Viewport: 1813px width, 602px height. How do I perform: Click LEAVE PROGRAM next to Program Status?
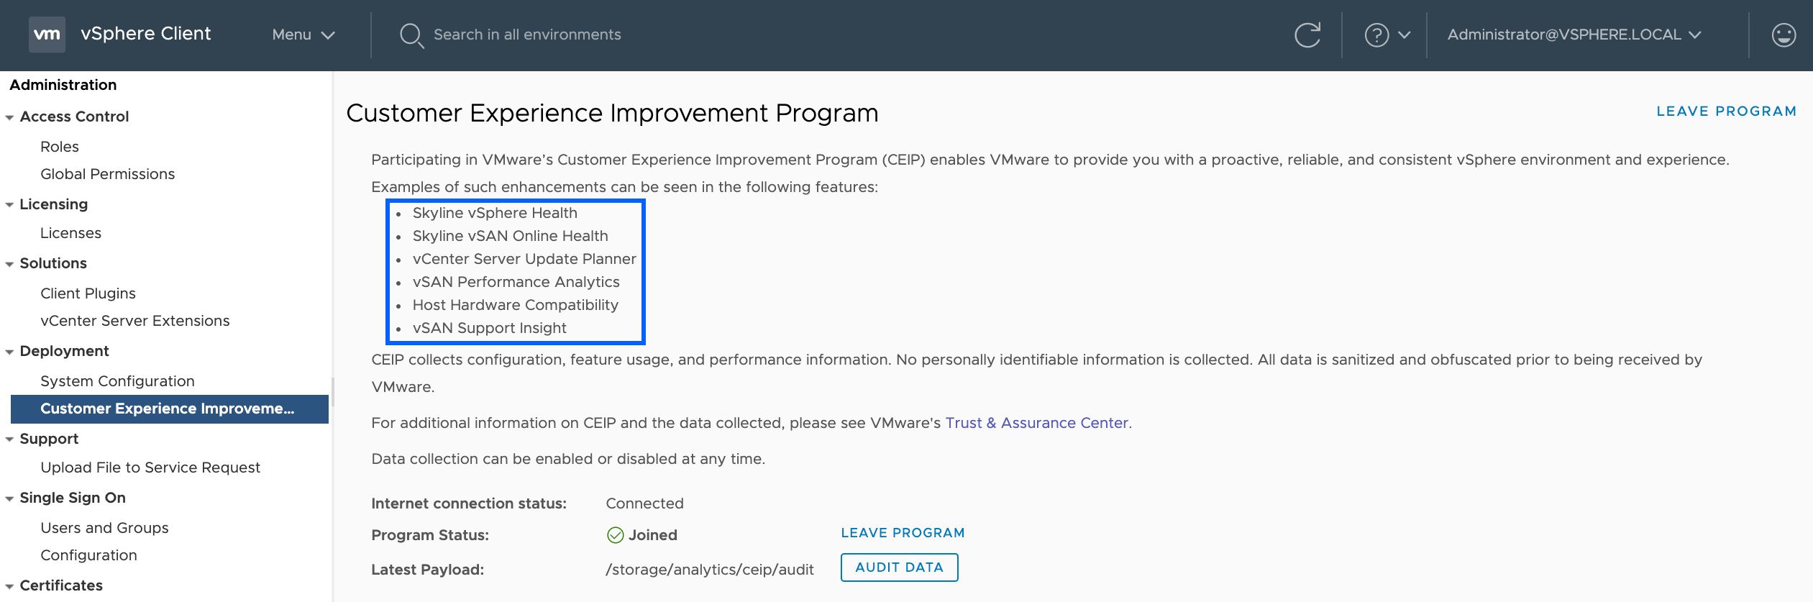(x=903, y=533)
